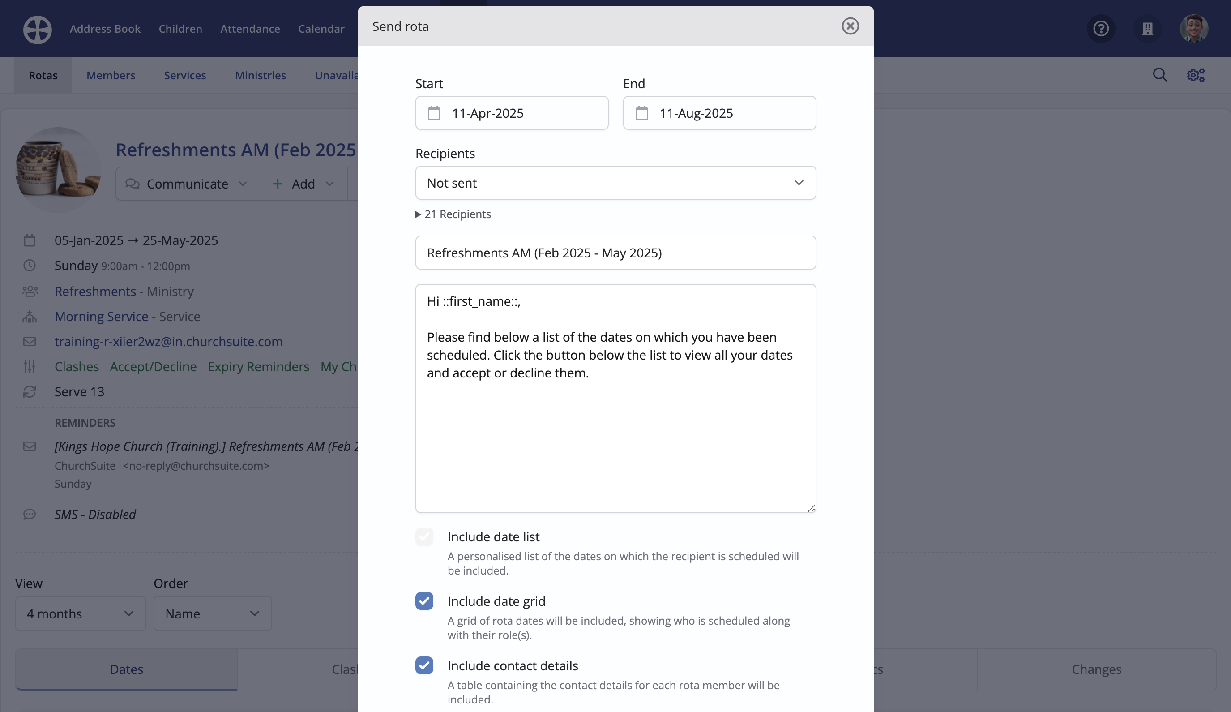
Task: Click the rota coffee and cookies image
Action: (58, 169)
